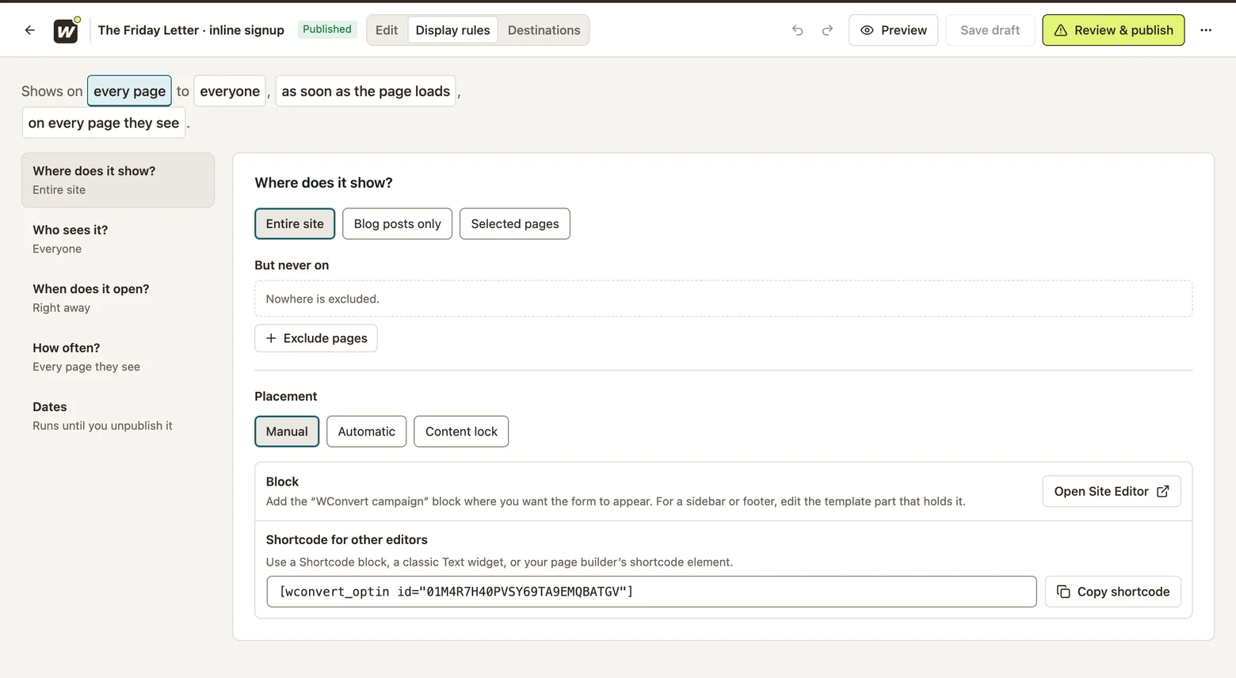Click the 'Nowhere is excluded.' text
Image resolution: width=1236 pixels, height=678 pixels.
[322, 299]
